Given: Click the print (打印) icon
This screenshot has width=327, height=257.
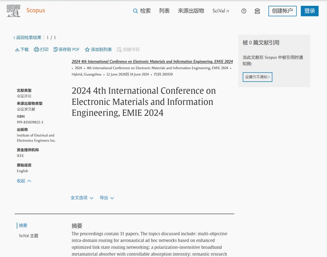Looking at the screenshot, I should 36,49.
